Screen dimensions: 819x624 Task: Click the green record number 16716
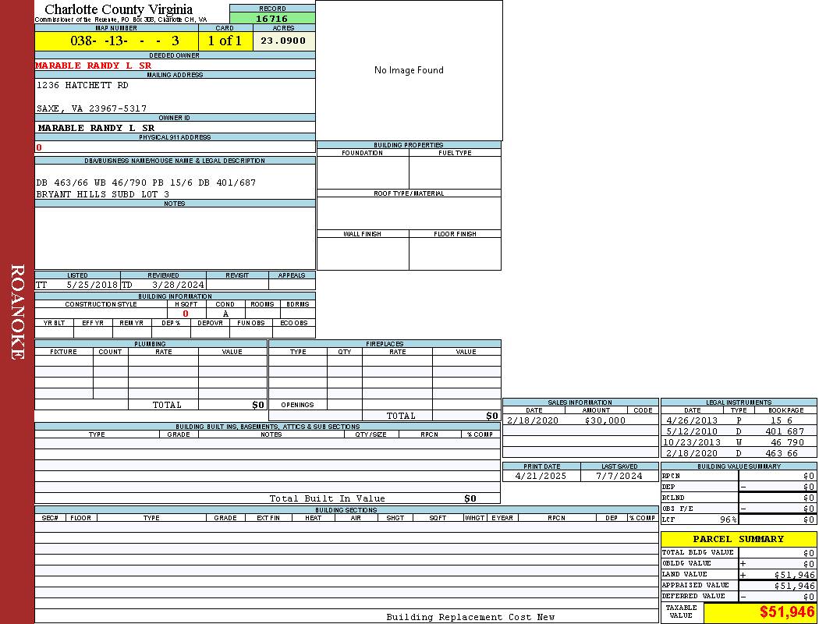[x=272, y=19]
